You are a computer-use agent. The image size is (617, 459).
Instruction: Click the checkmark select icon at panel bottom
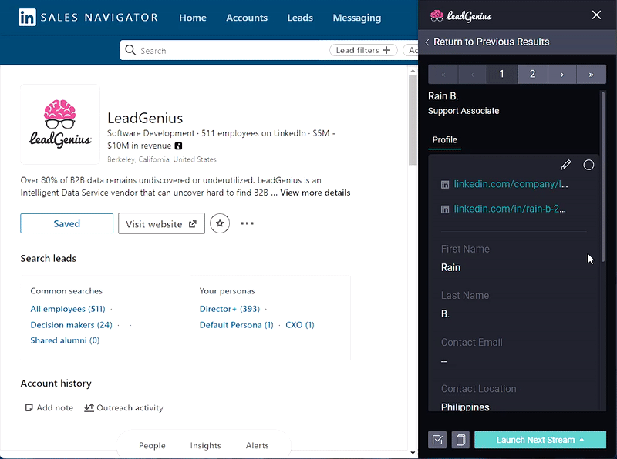[437, 440]
